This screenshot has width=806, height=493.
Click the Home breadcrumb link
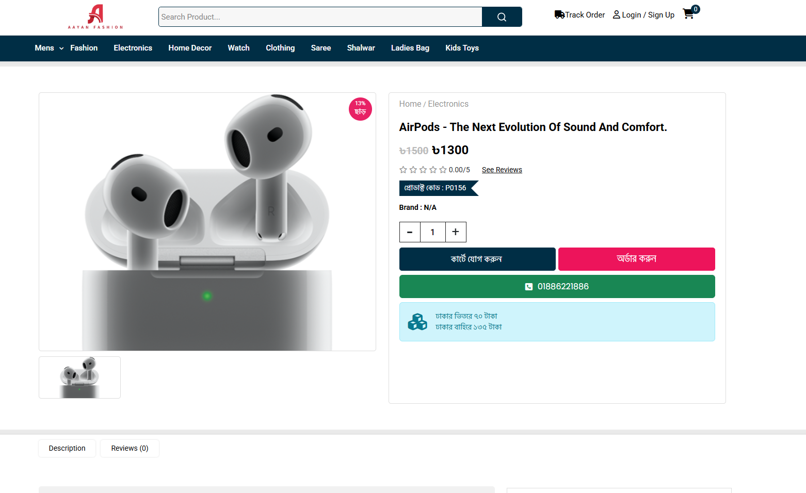[410, 104]
